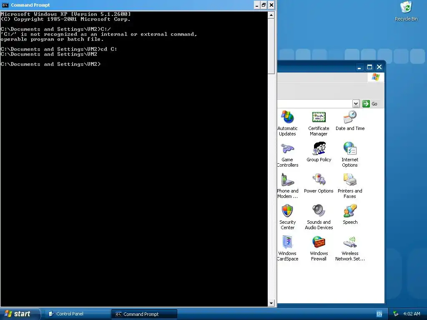
Task: Click the Control Panel address field
Action: click(x=314, y=104)
